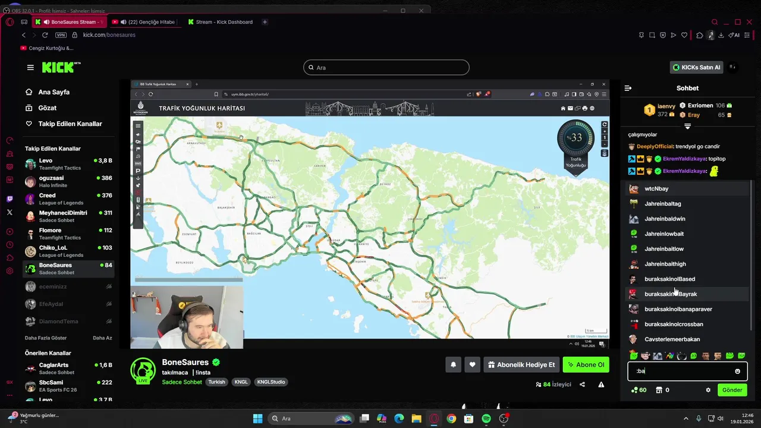The width and height of the screenshot is (761, 428).
Task: Select buraksakinolBayrak emote suggestion
Action: click(687, 294)
